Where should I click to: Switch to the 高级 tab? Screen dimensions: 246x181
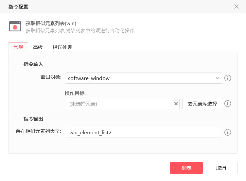[x=38, y=47]
